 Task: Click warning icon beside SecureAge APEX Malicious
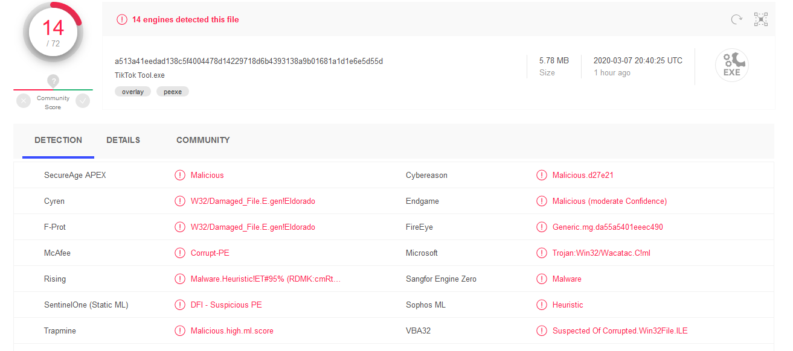pos(180,175)
